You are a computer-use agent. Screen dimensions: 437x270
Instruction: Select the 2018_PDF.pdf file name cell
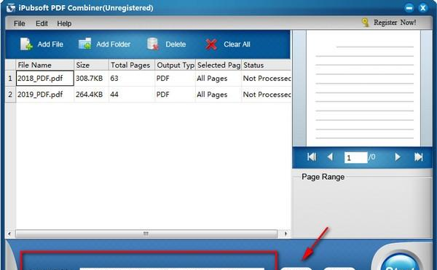pos(45,78)
